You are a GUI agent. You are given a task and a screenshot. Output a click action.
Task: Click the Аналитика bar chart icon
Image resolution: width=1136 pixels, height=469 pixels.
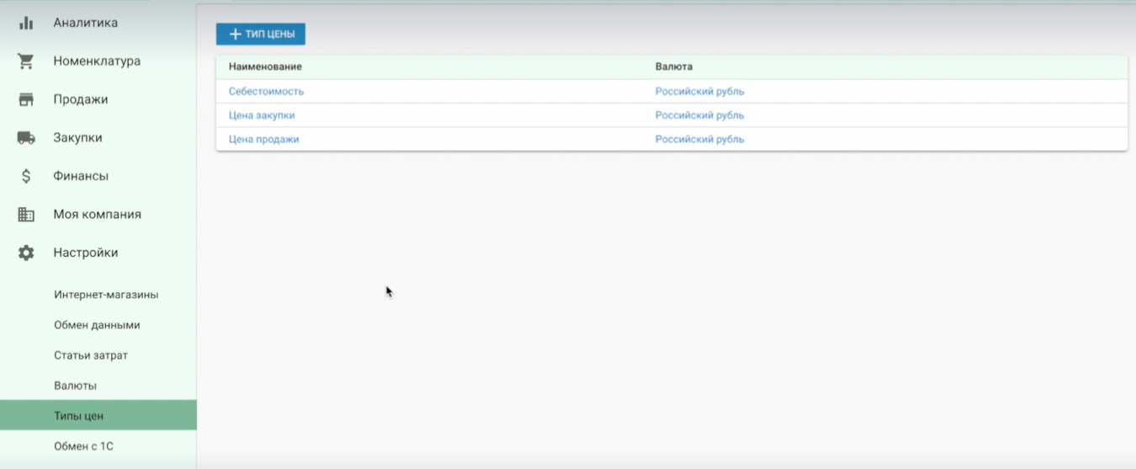tap(26, 23)
